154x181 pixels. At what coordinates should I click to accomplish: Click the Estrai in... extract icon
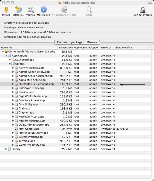[18, 10]
